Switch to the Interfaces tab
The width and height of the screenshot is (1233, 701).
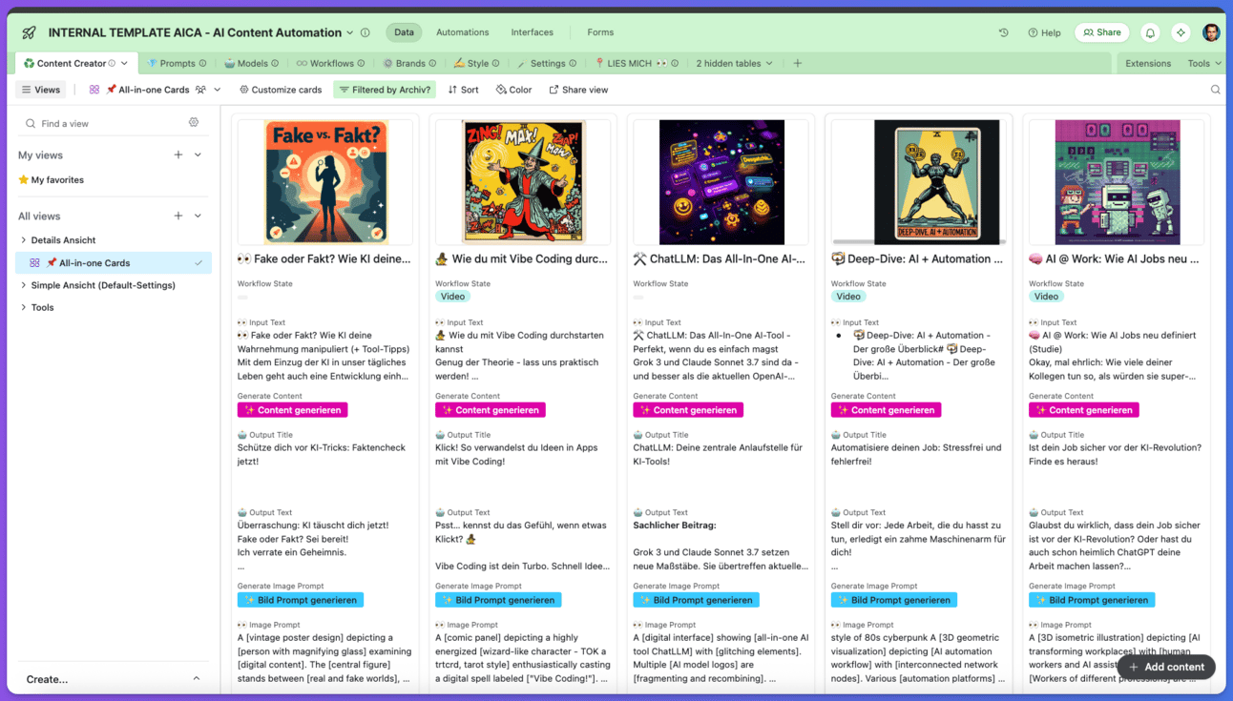click(533, 32)
